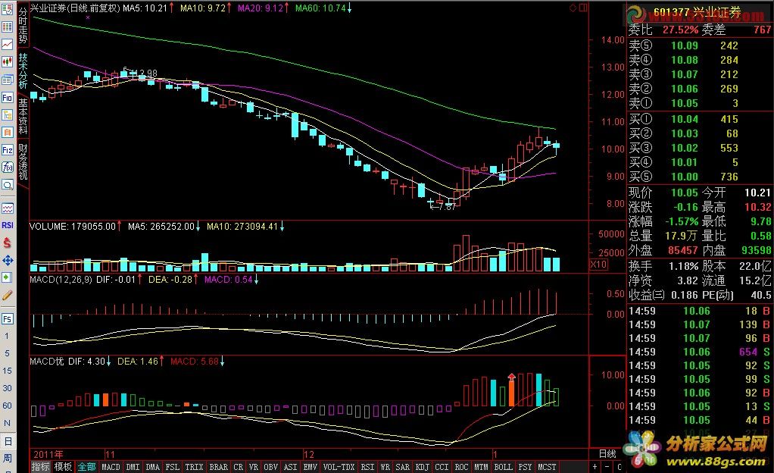774x473 pixels.
Task: Choose the VOL-TDX indicator tab
Action: 339,467
